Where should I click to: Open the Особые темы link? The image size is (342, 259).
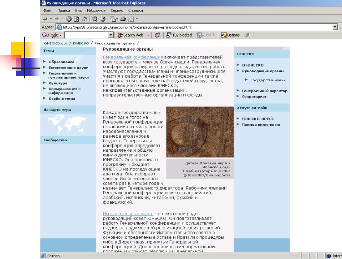pos(62,99)
